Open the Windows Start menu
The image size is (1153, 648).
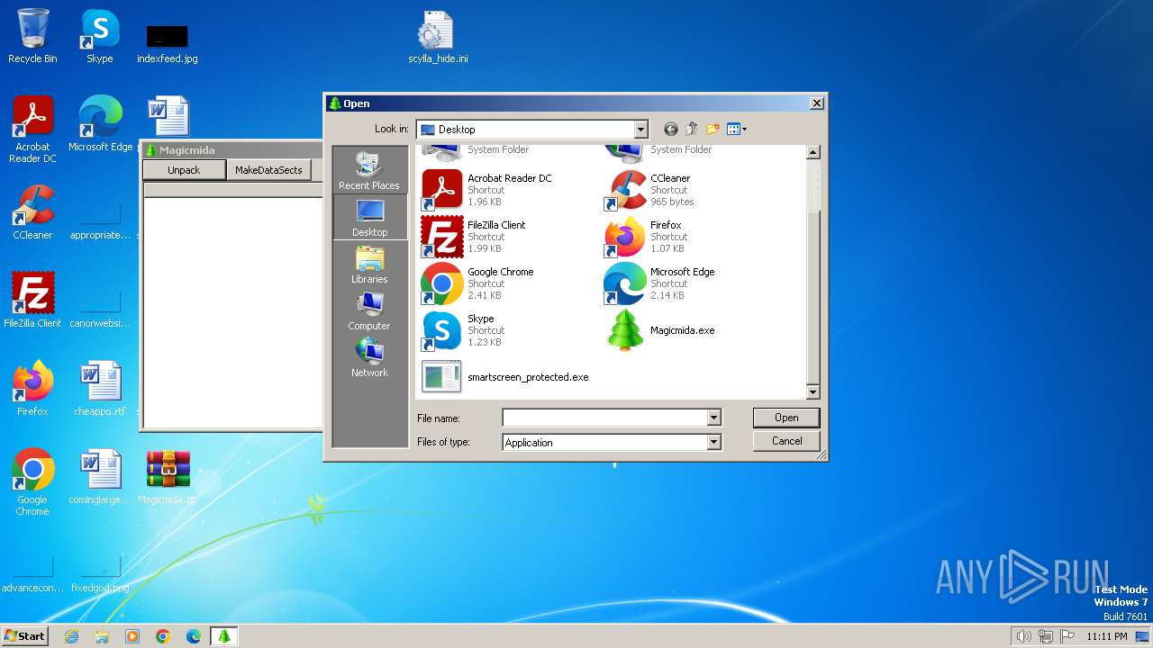(x=25, y=635)
